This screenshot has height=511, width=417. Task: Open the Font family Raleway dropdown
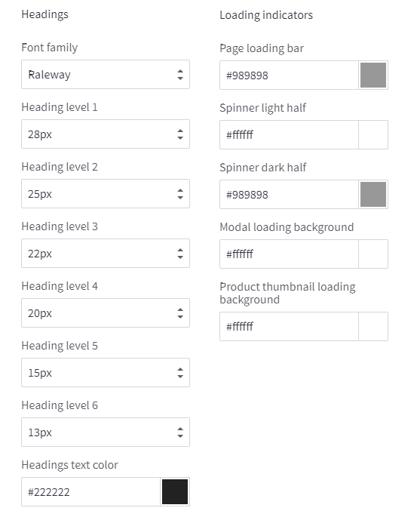106,74
